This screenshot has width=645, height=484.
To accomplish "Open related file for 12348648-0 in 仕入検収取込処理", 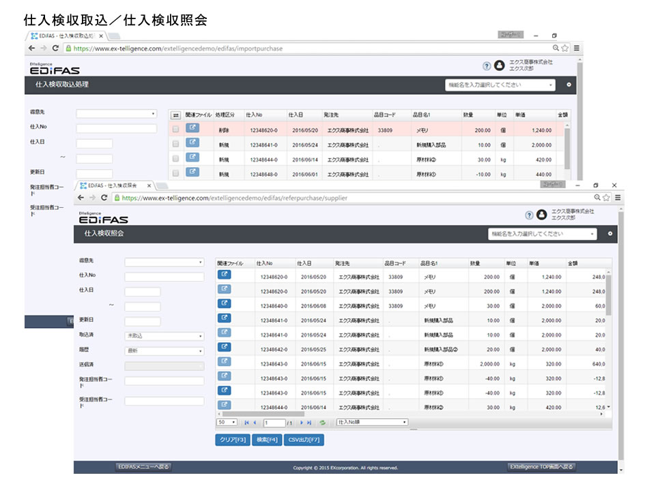I will tap(192, 172).
